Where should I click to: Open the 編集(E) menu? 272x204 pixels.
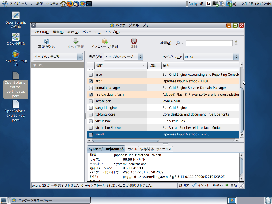pos(58,32)
